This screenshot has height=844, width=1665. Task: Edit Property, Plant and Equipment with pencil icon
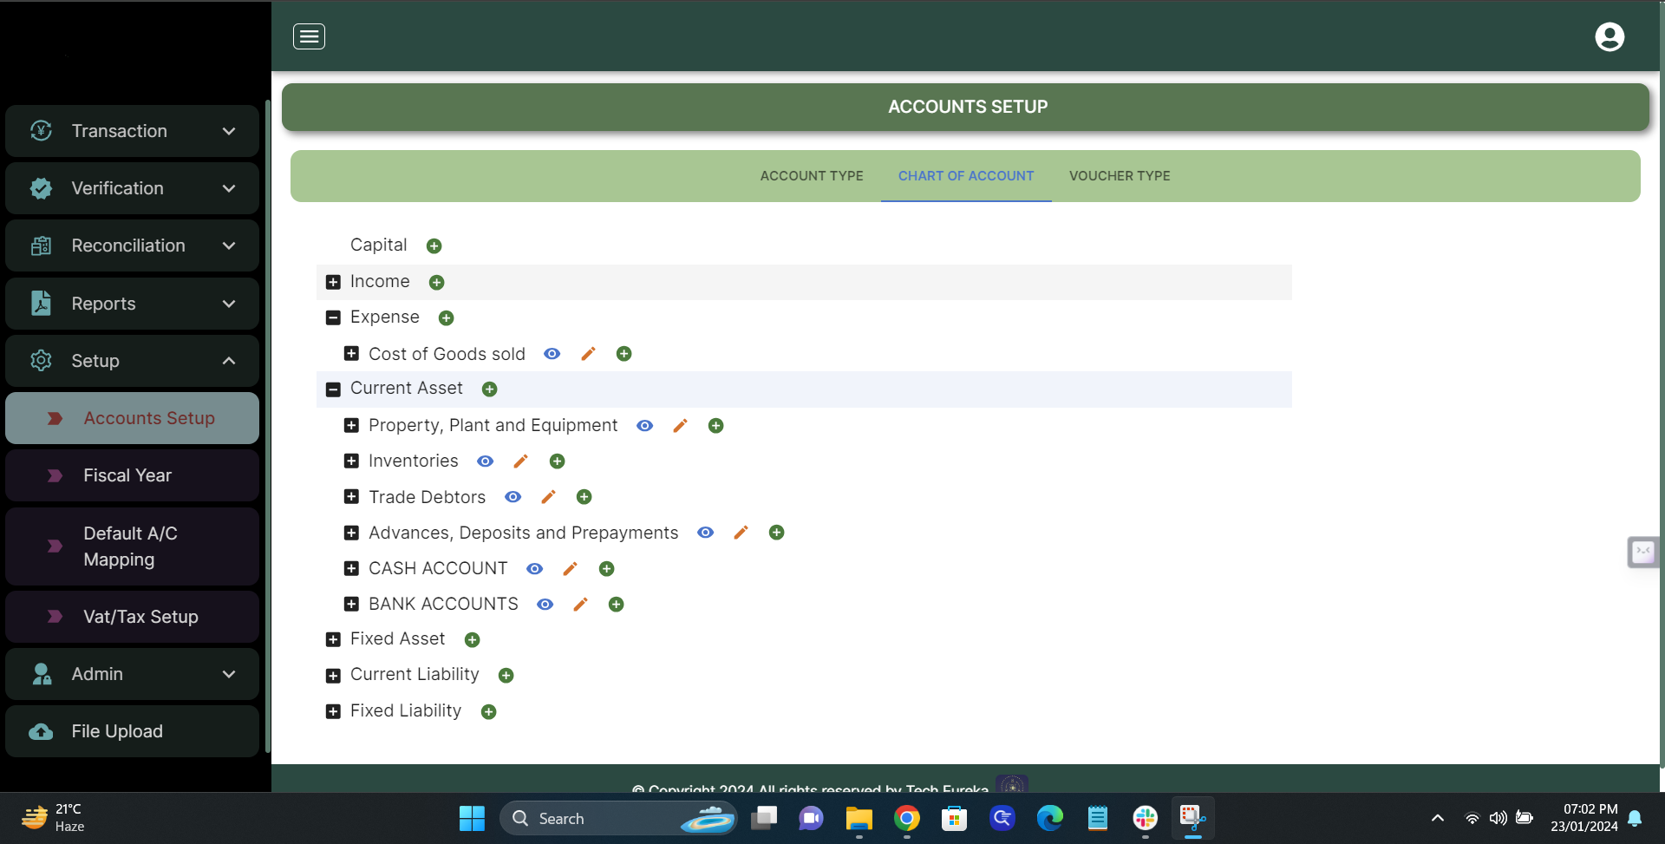(680, 426)
